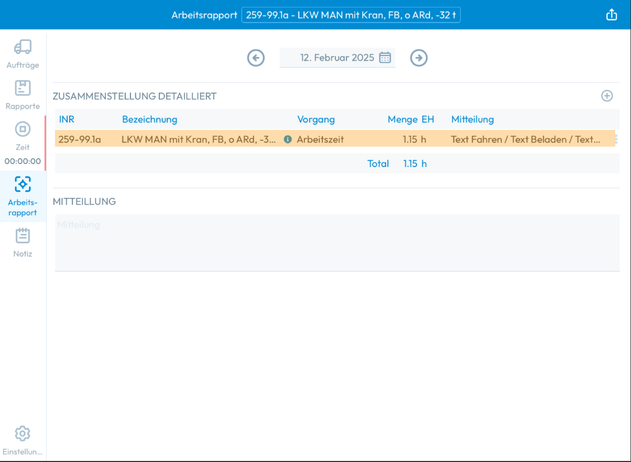Add new entry with plus icon
This screenshot has height=462, width=631.
click(x=607, y=96)
